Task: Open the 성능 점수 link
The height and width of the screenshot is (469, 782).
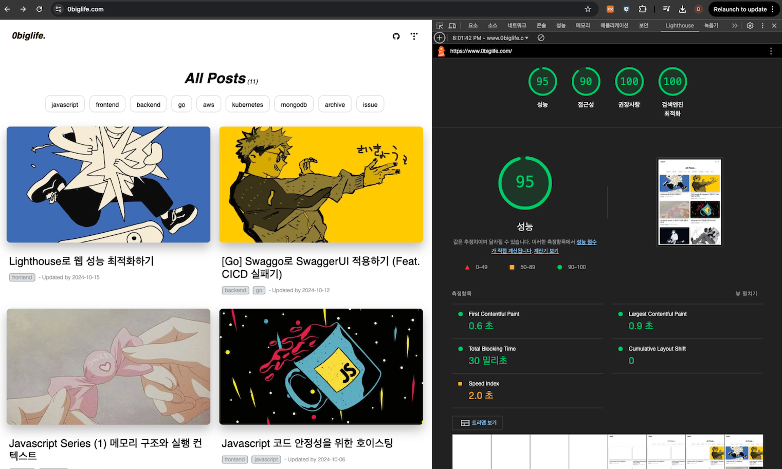Action: point(587,242)
